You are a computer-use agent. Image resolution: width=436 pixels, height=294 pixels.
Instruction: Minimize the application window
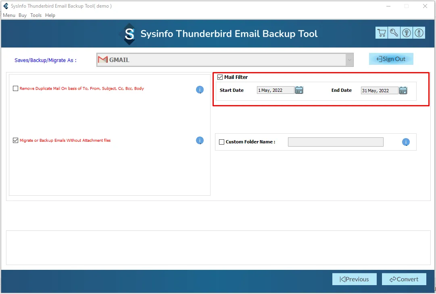tap(388, 6)
